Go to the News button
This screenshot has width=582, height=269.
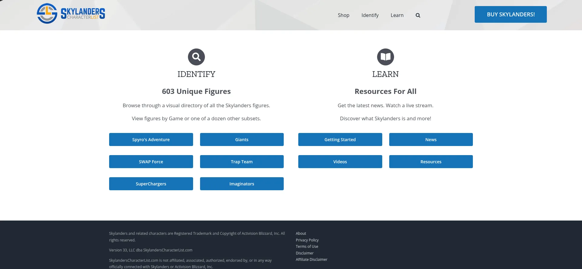pyautogui.click(x=431, y=140)
